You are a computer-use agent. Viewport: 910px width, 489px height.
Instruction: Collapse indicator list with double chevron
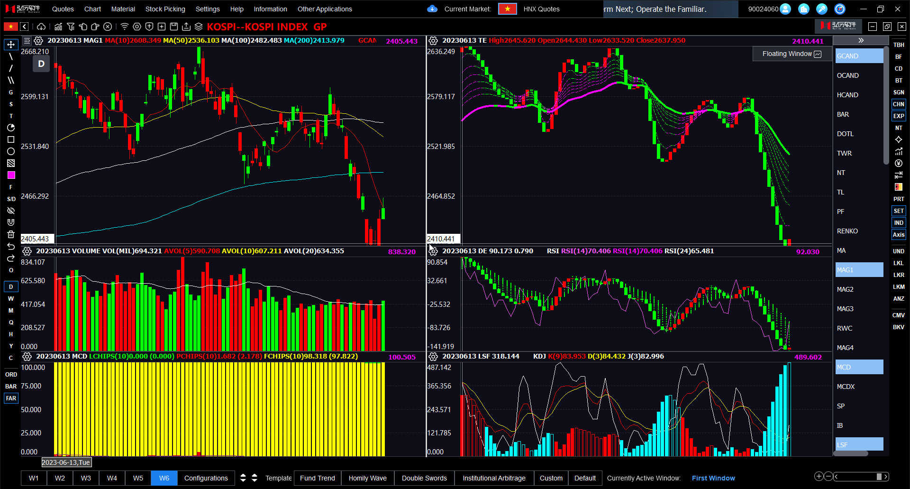click(x=861, y=41)
